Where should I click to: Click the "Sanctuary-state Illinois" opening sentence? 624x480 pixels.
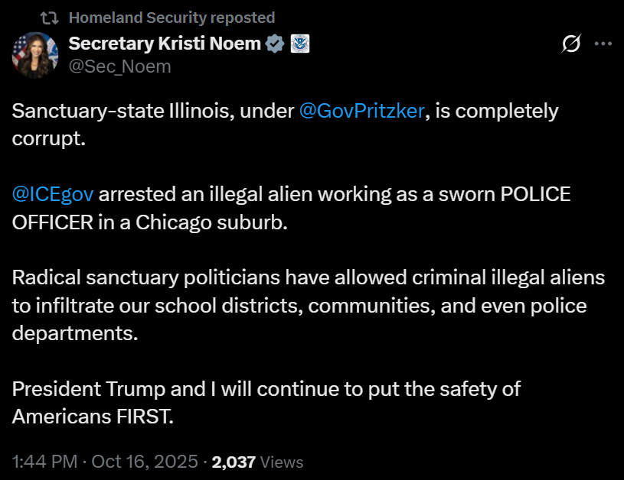pyautogui.click(x=123, y=111)
